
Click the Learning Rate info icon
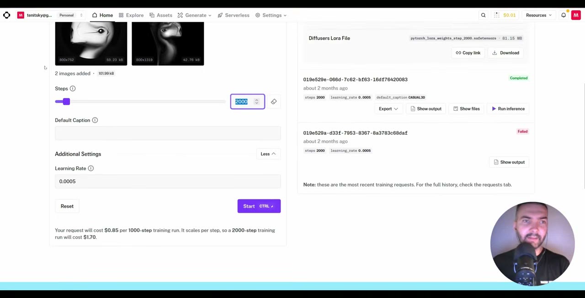click(91, 169)
